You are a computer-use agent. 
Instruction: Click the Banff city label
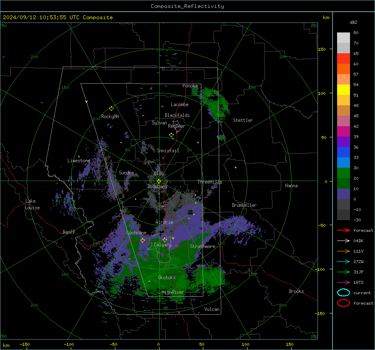click(x=69, y=232)
